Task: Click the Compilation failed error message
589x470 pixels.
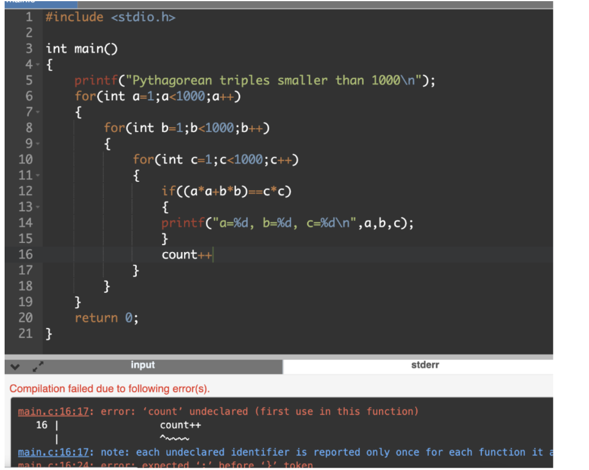Action: click(110, 388)
